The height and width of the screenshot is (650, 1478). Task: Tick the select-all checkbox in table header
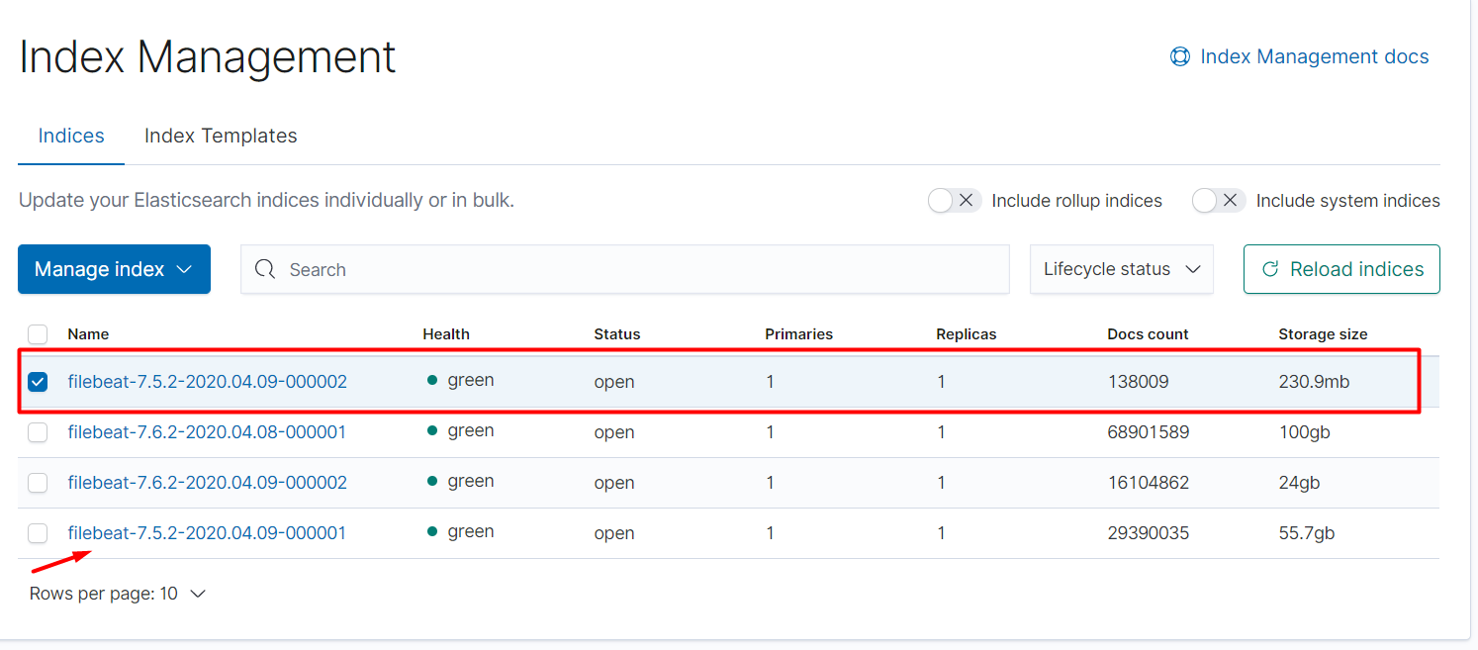point(38,334)
